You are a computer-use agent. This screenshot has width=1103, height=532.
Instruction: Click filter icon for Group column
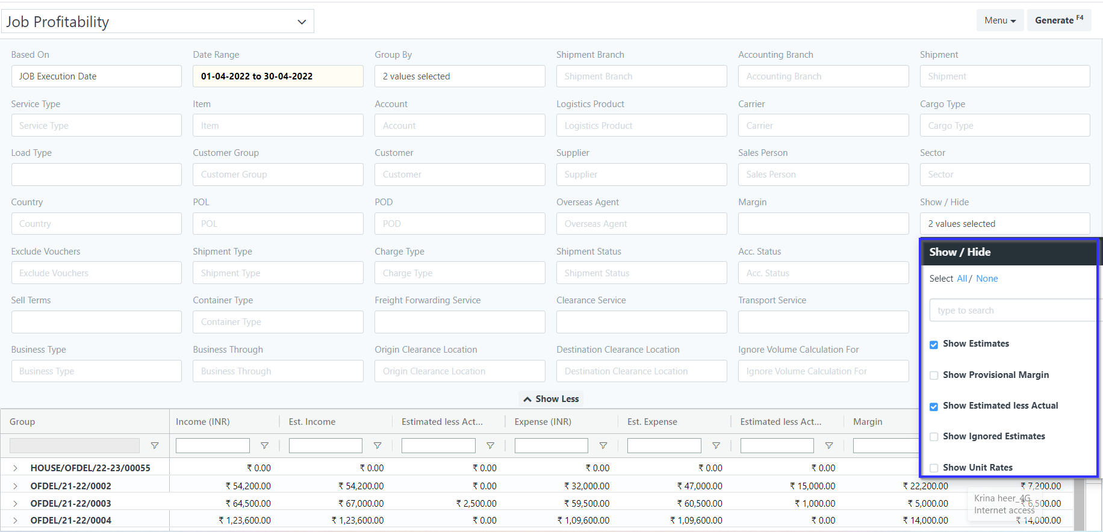[x=155, y=446]
